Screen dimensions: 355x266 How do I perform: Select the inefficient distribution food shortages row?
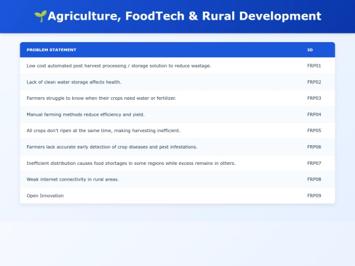177,163
